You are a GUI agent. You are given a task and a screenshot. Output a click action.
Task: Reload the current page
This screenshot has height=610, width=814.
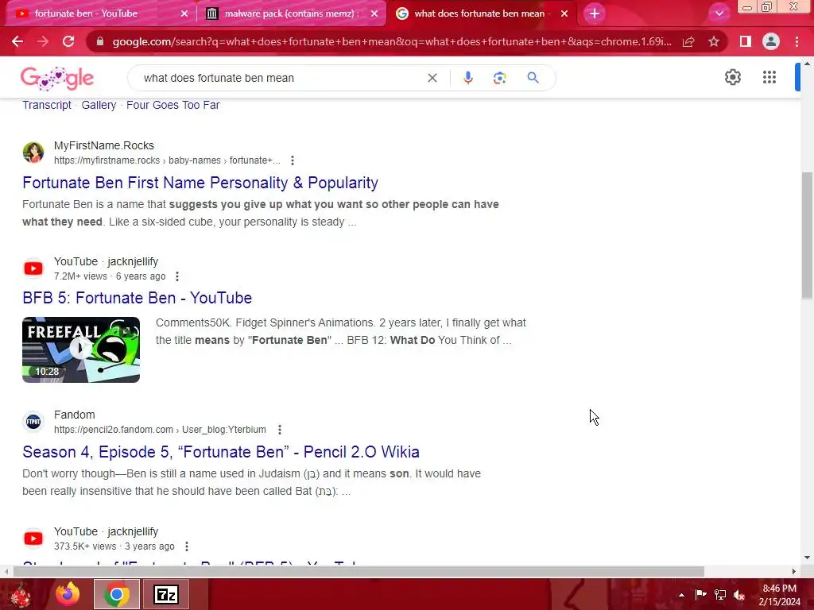[68, 41]
